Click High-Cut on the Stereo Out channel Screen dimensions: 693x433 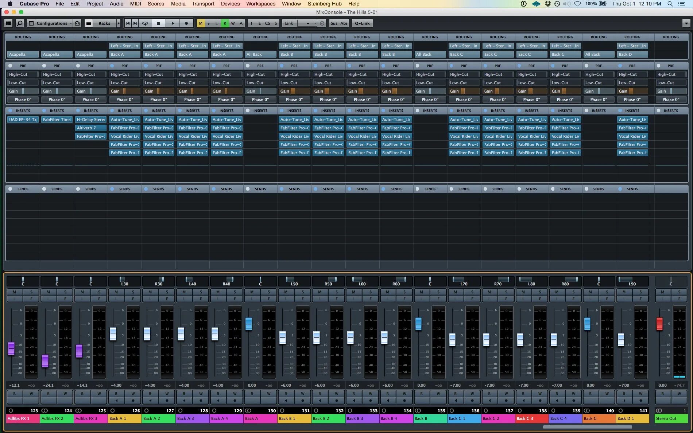671,74
